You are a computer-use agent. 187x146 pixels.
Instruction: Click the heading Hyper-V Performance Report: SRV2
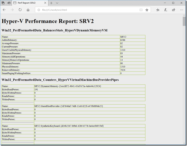click(x=48, y=21)
